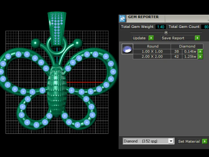Click the Round column header

click(152, 46)
